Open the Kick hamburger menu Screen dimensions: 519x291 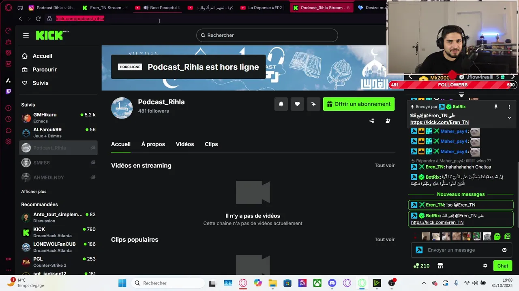26,35
